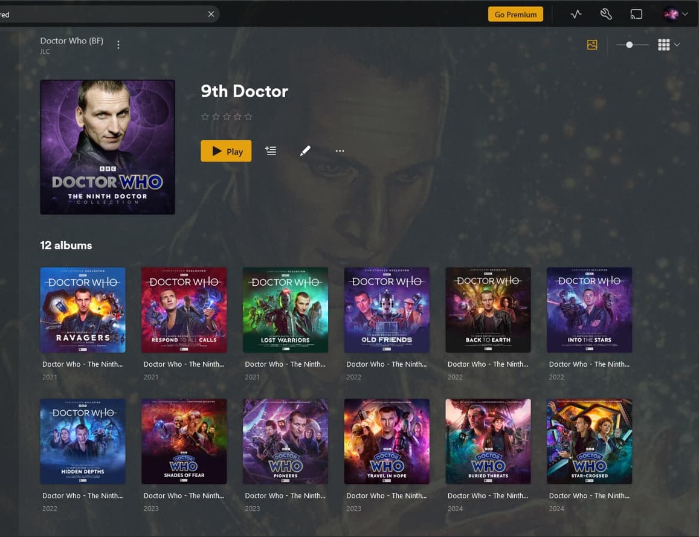Click the Go Premium button
699x537 pixels.
click(x=515, y=14)
